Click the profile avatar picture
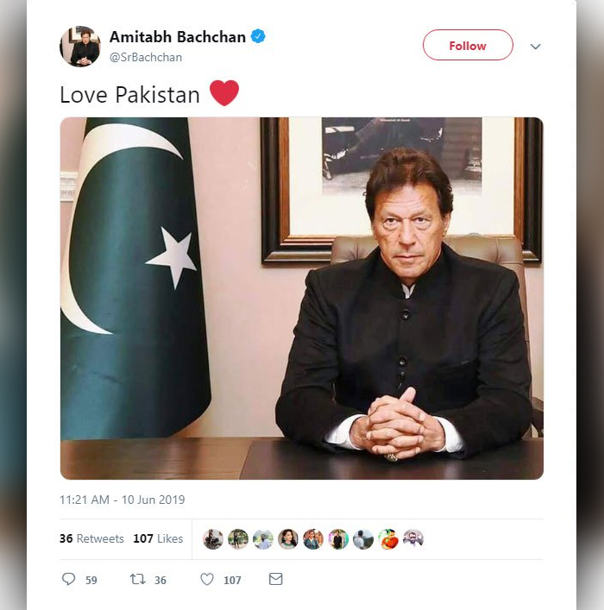The width and height of the screenshot is (604, 610). [x=80, y=47]
